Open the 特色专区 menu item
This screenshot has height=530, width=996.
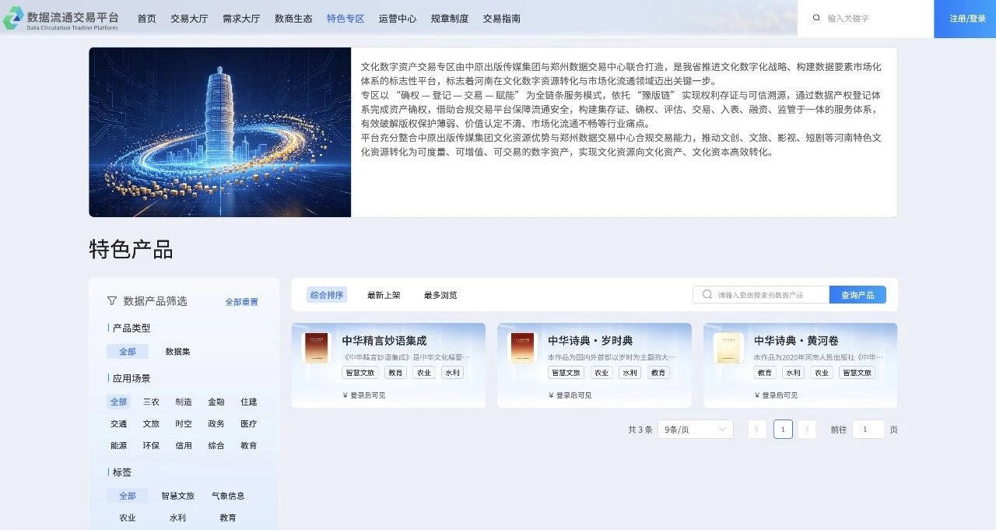tap(345, 19)
